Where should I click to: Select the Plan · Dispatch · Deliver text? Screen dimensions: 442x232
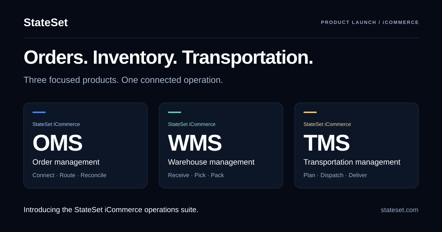[335, 175]
